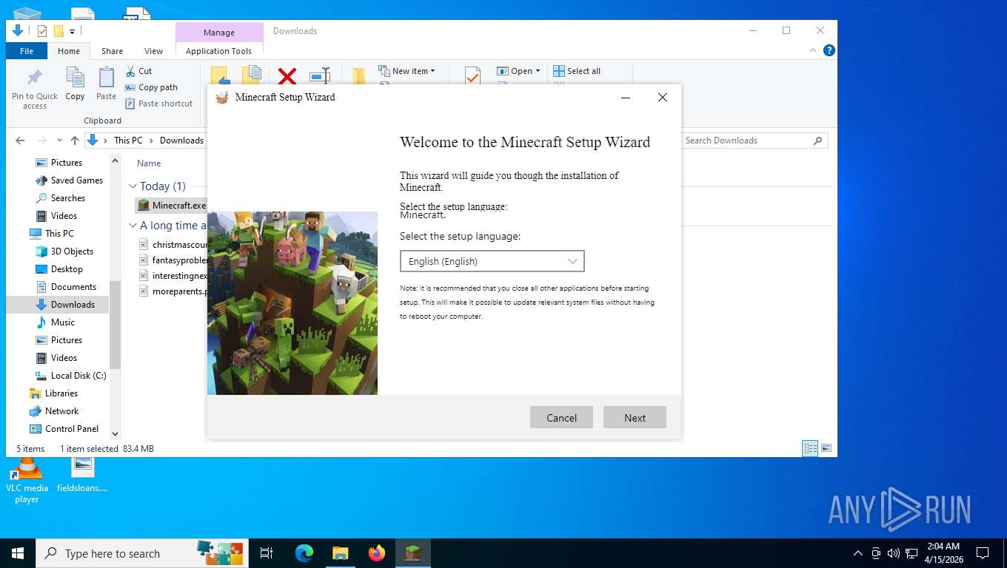Click Paste shortcut in the ribbon
This screenshot has height=568, width=1007.
pos(158,104)
